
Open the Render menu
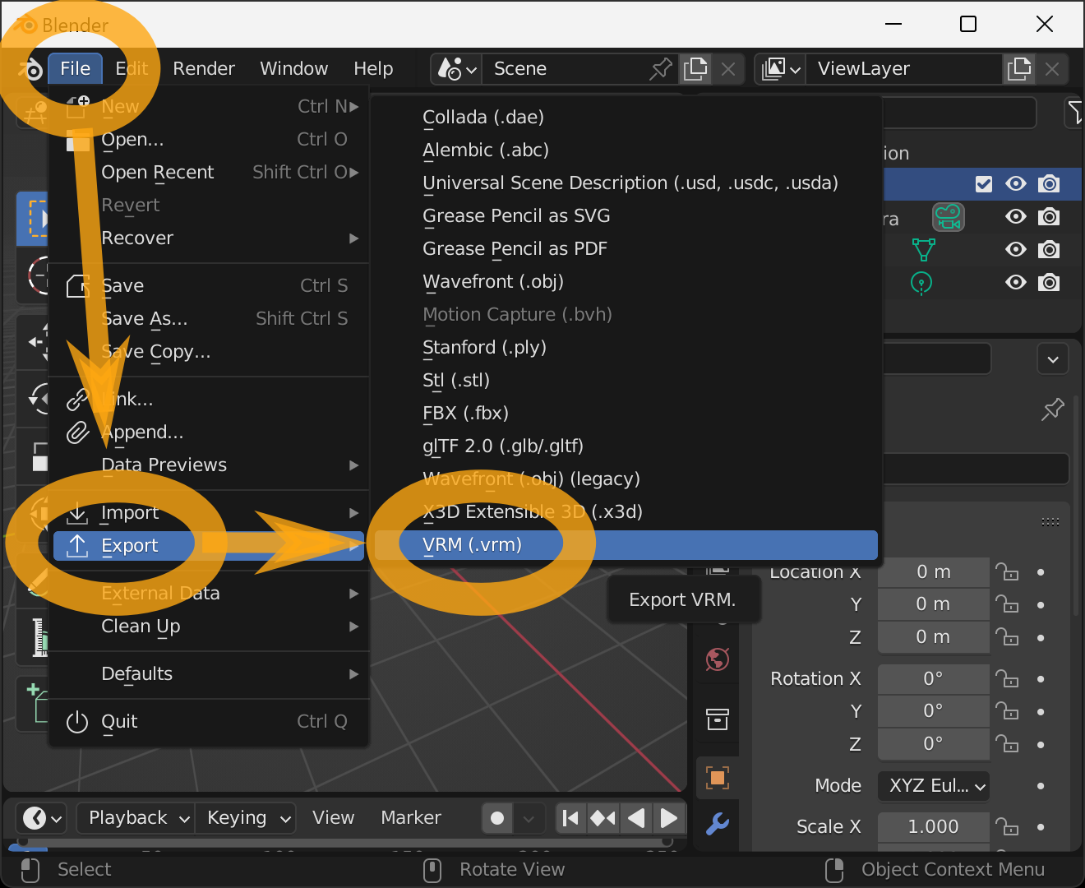204,69
